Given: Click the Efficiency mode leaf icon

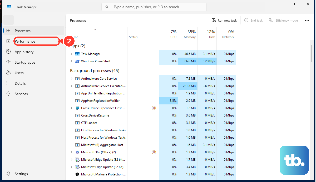Looking at the screenshot, I should click(271, 20).
